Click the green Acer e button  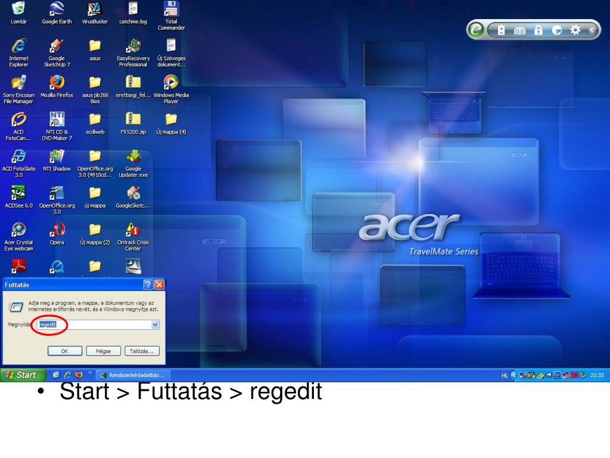pyautogui.click(x=476, y=30)
